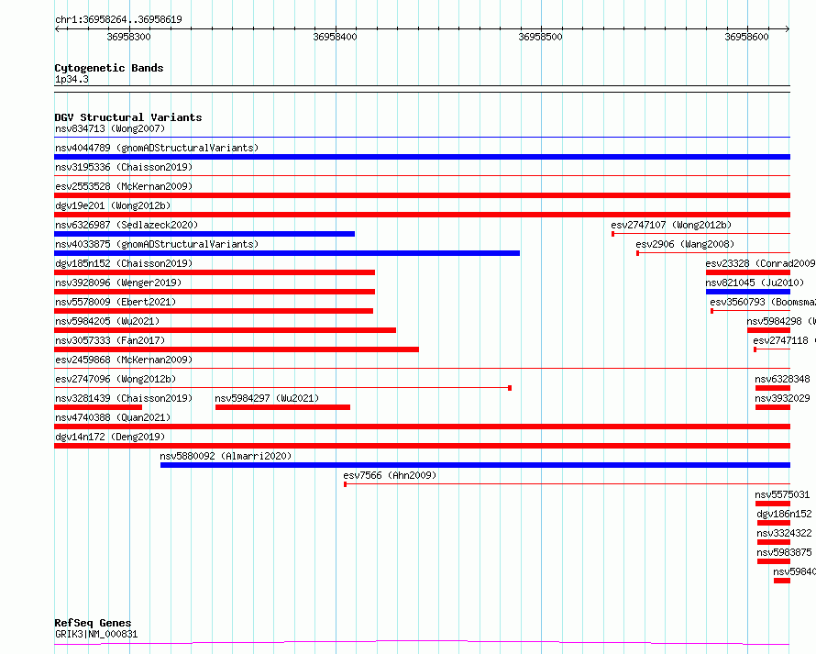Click the left arrow of the ruler
Screen dimensions: 816x654
click(57, 29)
